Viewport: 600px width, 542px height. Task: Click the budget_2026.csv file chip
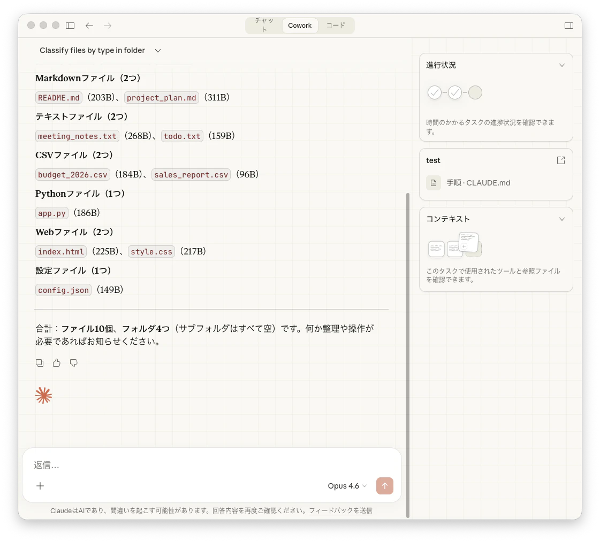[73, 175]
